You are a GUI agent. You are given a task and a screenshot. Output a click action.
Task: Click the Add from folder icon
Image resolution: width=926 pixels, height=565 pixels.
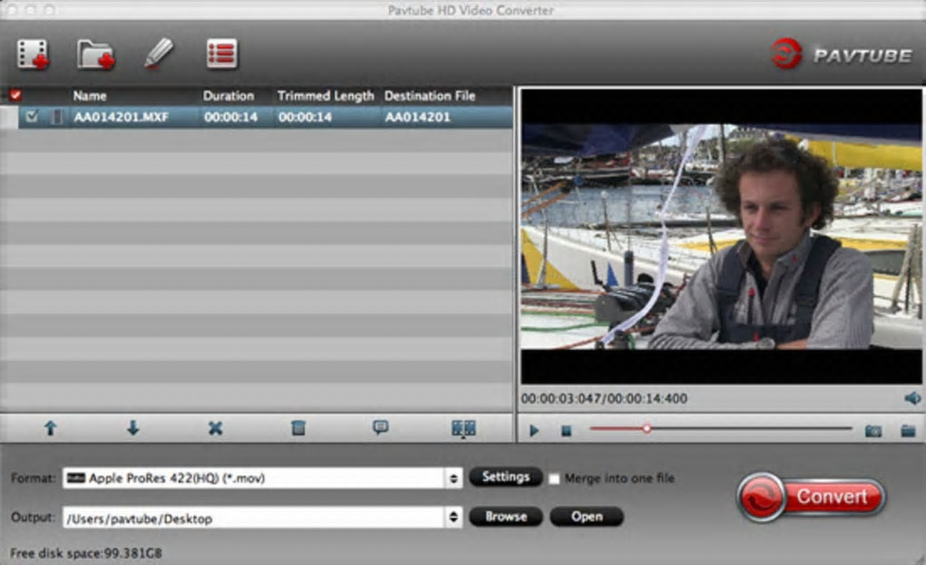[95, 54]
